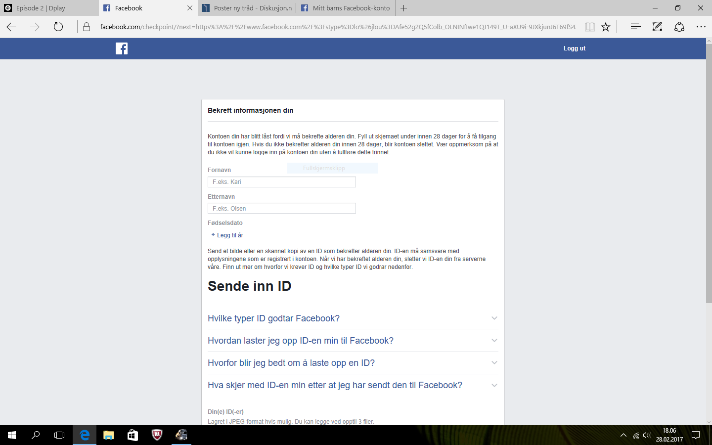The image size is (712, 445).
Task: Add page to favorites star icon
Action: [x=606, y=27]
